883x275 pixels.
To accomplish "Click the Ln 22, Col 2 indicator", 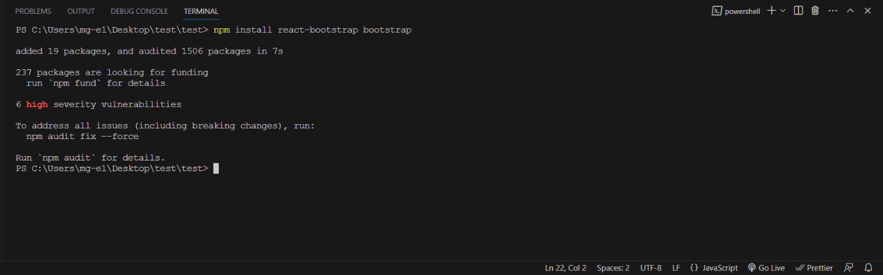I will click(x=566, y=267).
